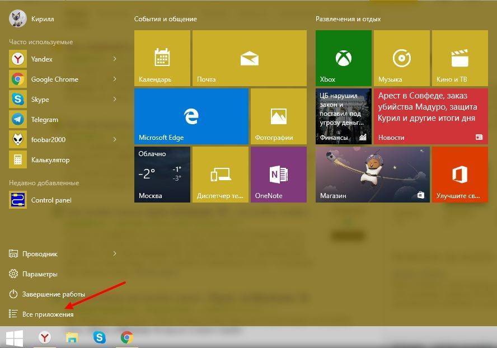497x348 pixels.
Task: Expand Yandex jump list arrow
Action: (115, 59)
